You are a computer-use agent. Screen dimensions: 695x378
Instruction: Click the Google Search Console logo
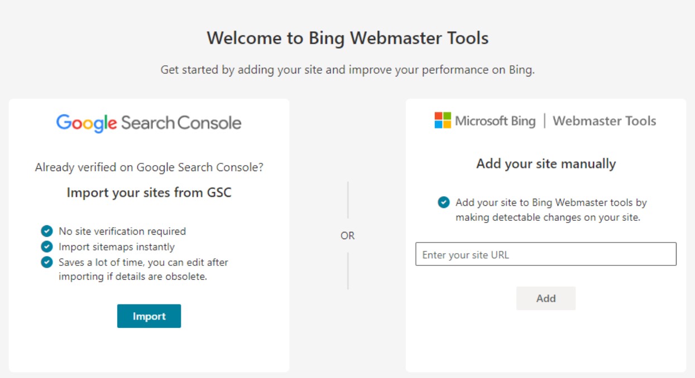[148, 123]
